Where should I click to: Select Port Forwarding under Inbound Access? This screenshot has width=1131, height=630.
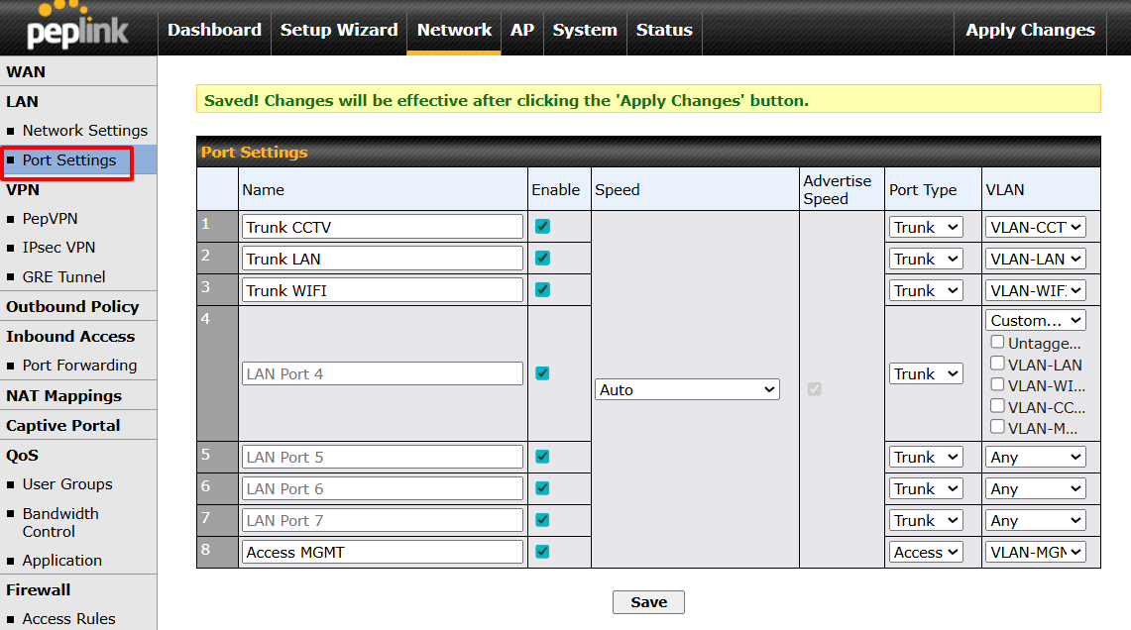tap(79, 366)
